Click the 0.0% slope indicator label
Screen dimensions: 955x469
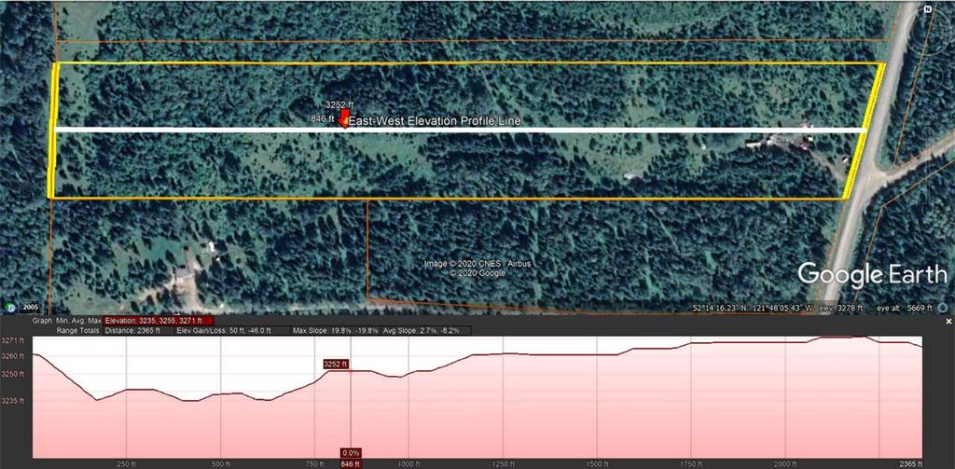point(351,452)
